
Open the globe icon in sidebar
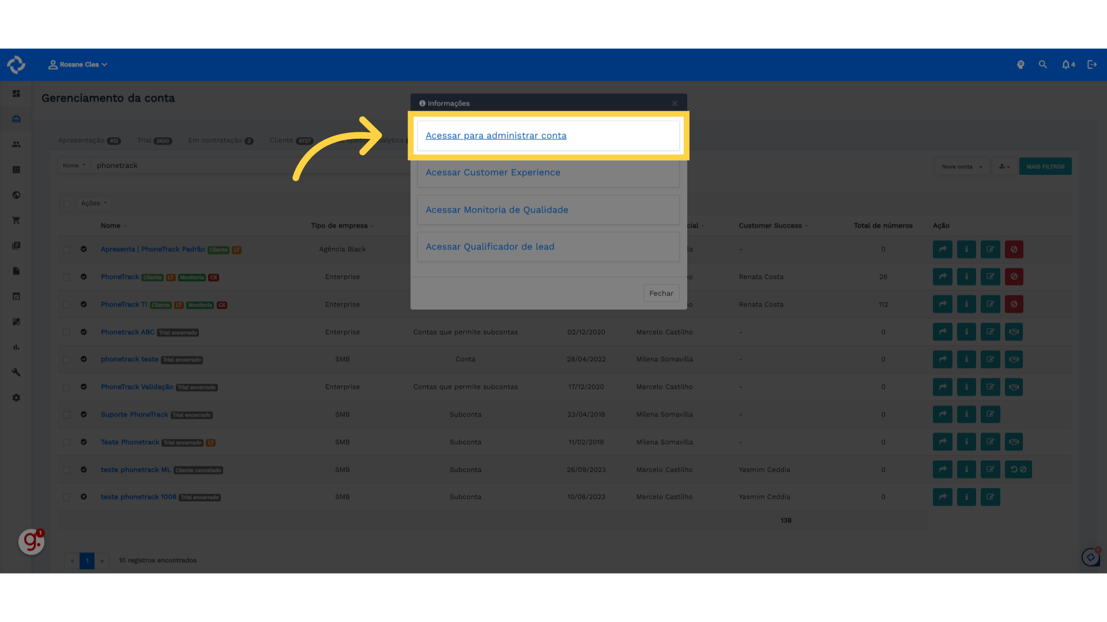click(x=16, y=195)
